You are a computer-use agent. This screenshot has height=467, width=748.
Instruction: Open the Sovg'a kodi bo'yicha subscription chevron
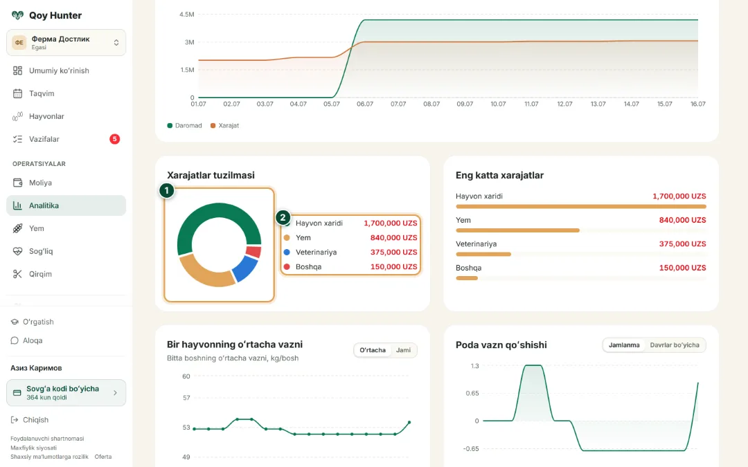[115, 393]
